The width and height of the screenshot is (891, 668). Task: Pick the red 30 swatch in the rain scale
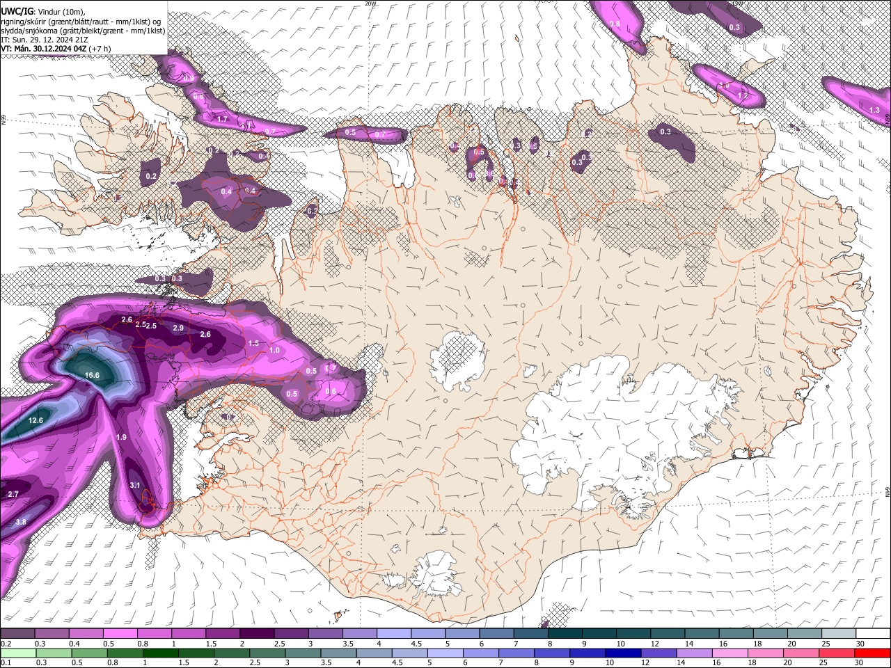point(872,653)
